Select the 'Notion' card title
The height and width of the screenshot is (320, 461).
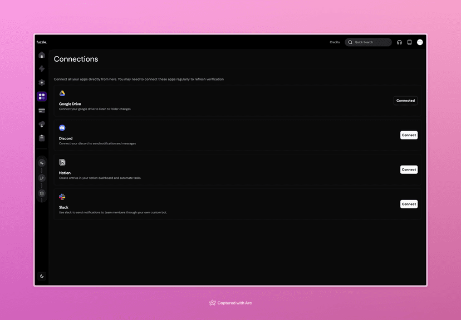65,173
